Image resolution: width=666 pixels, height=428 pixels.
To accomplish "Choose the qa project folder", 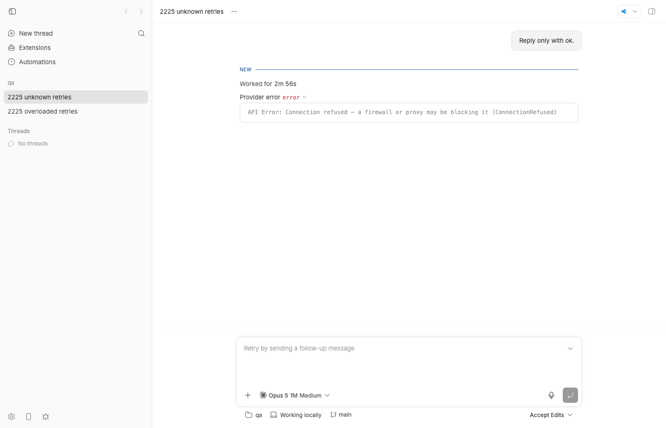I will coord(254,415).
